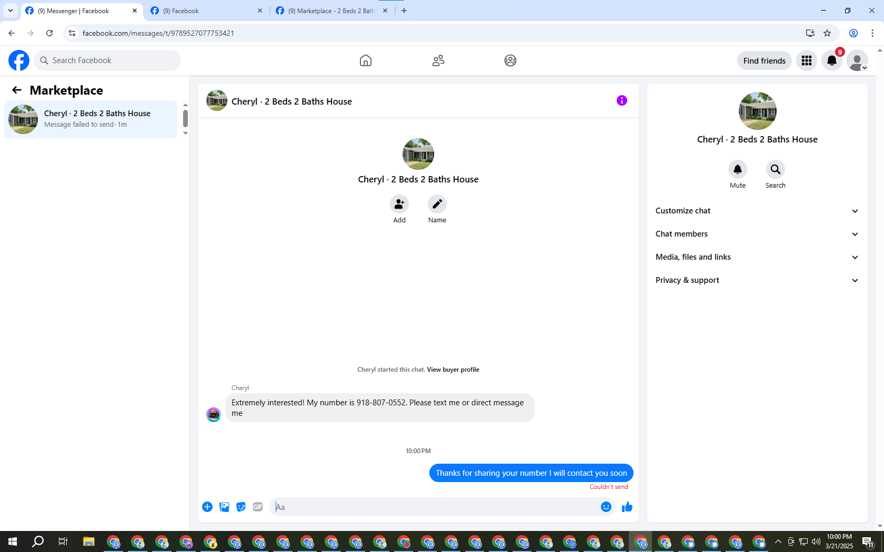
Task: Open the Groups icon in top navigation
Action: [x=510, y=60]
